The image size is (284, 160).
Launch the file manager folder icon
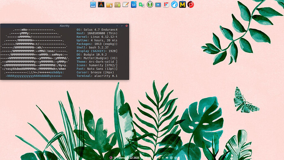tap(109, 5)
